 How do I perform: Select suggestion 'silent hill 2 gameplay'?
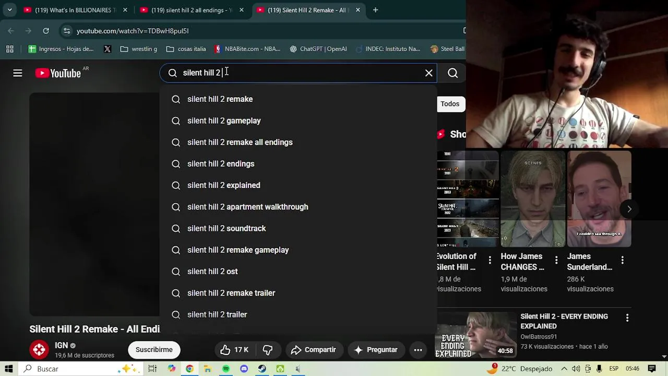pos(298,121)
